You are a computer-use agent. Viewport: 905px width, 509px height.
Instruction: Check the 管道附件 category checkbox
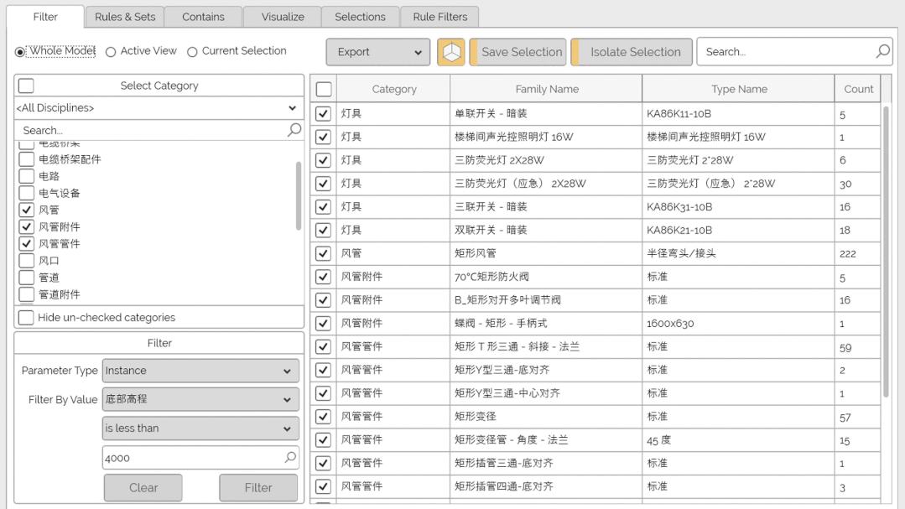coord(26,294)
